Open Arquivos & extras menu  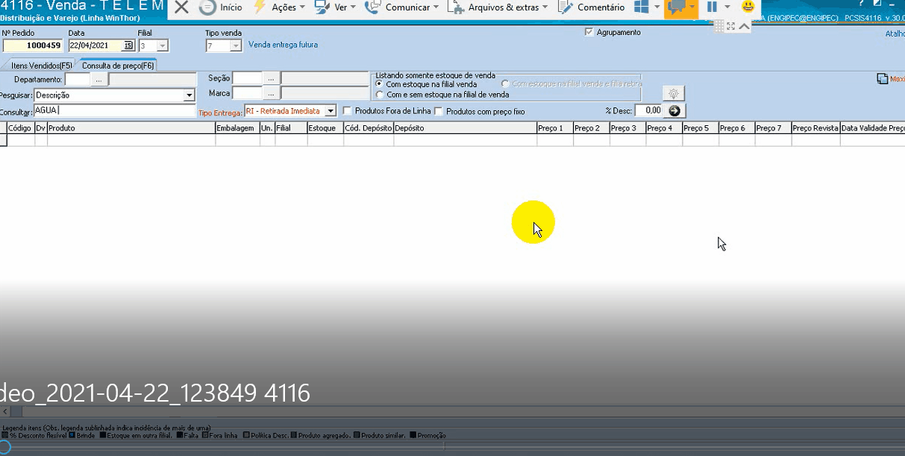tap(498, 7)
